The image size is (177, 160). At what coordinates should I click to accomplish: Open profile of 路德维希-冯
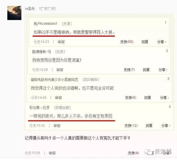(41, 52)
